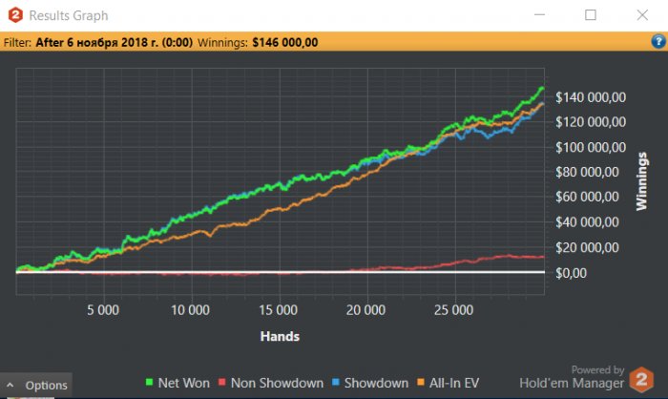Click the 'Hold'em Manager' branding text

tap(572, 383)
